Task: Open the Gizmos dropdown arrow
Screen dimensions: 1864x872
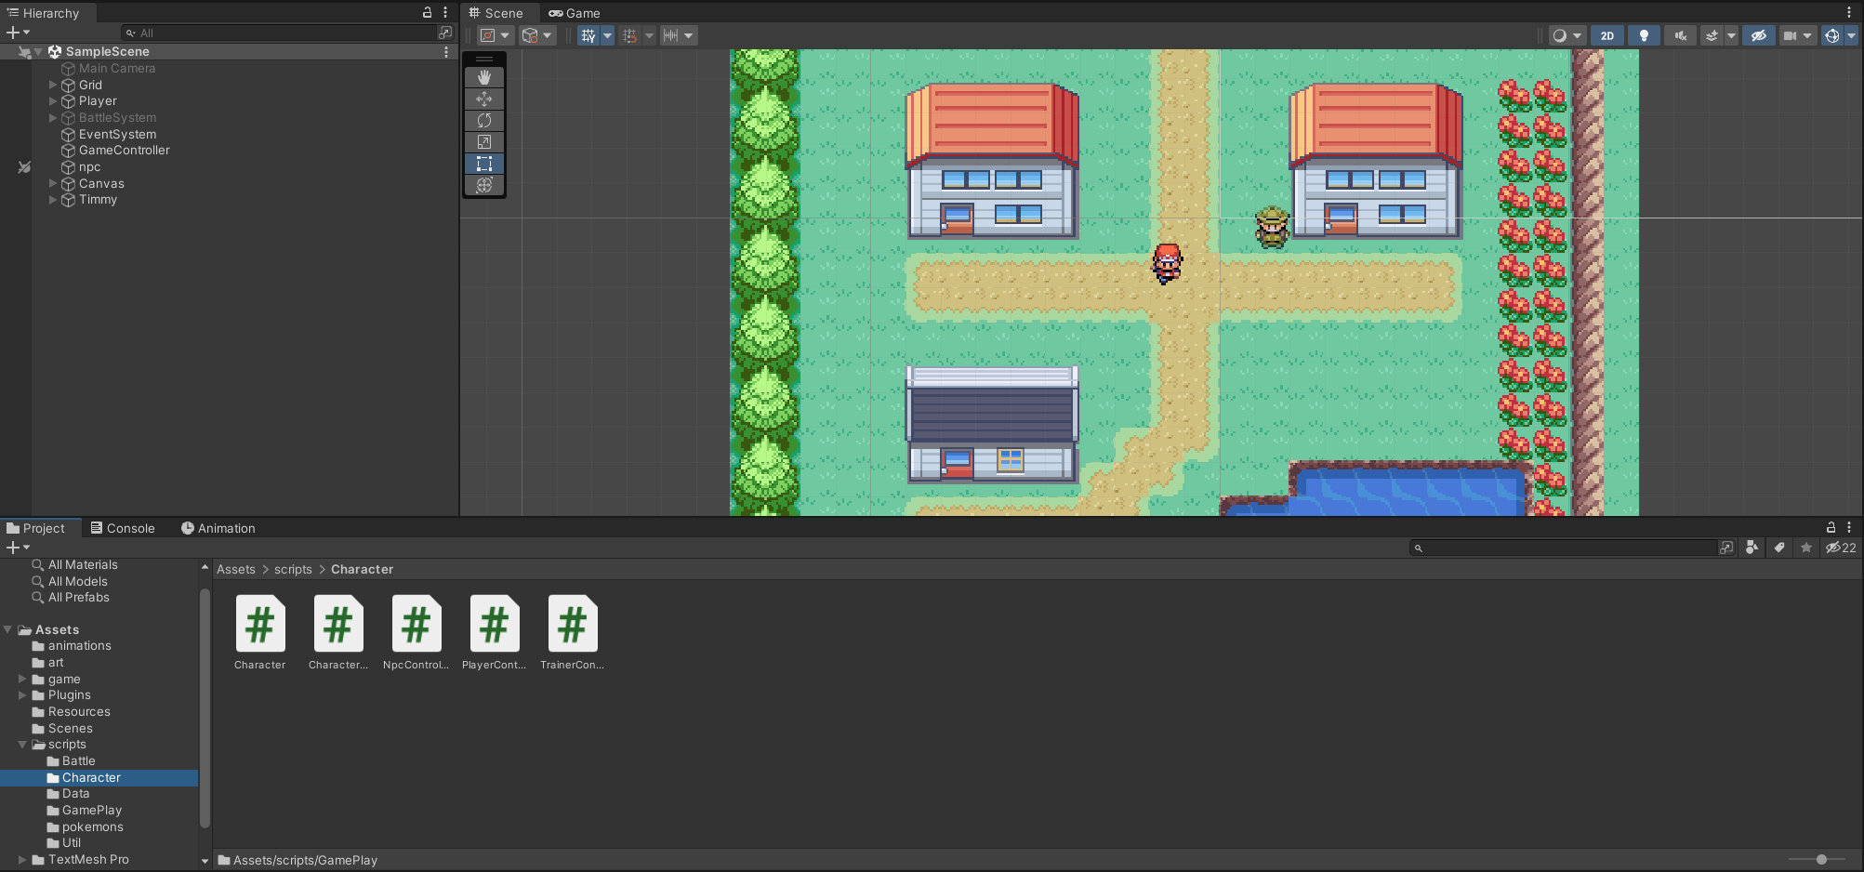Action: [x=1851, y=35]
